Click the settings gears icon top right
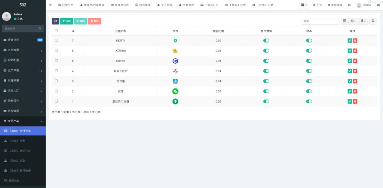 click(379, 5)
